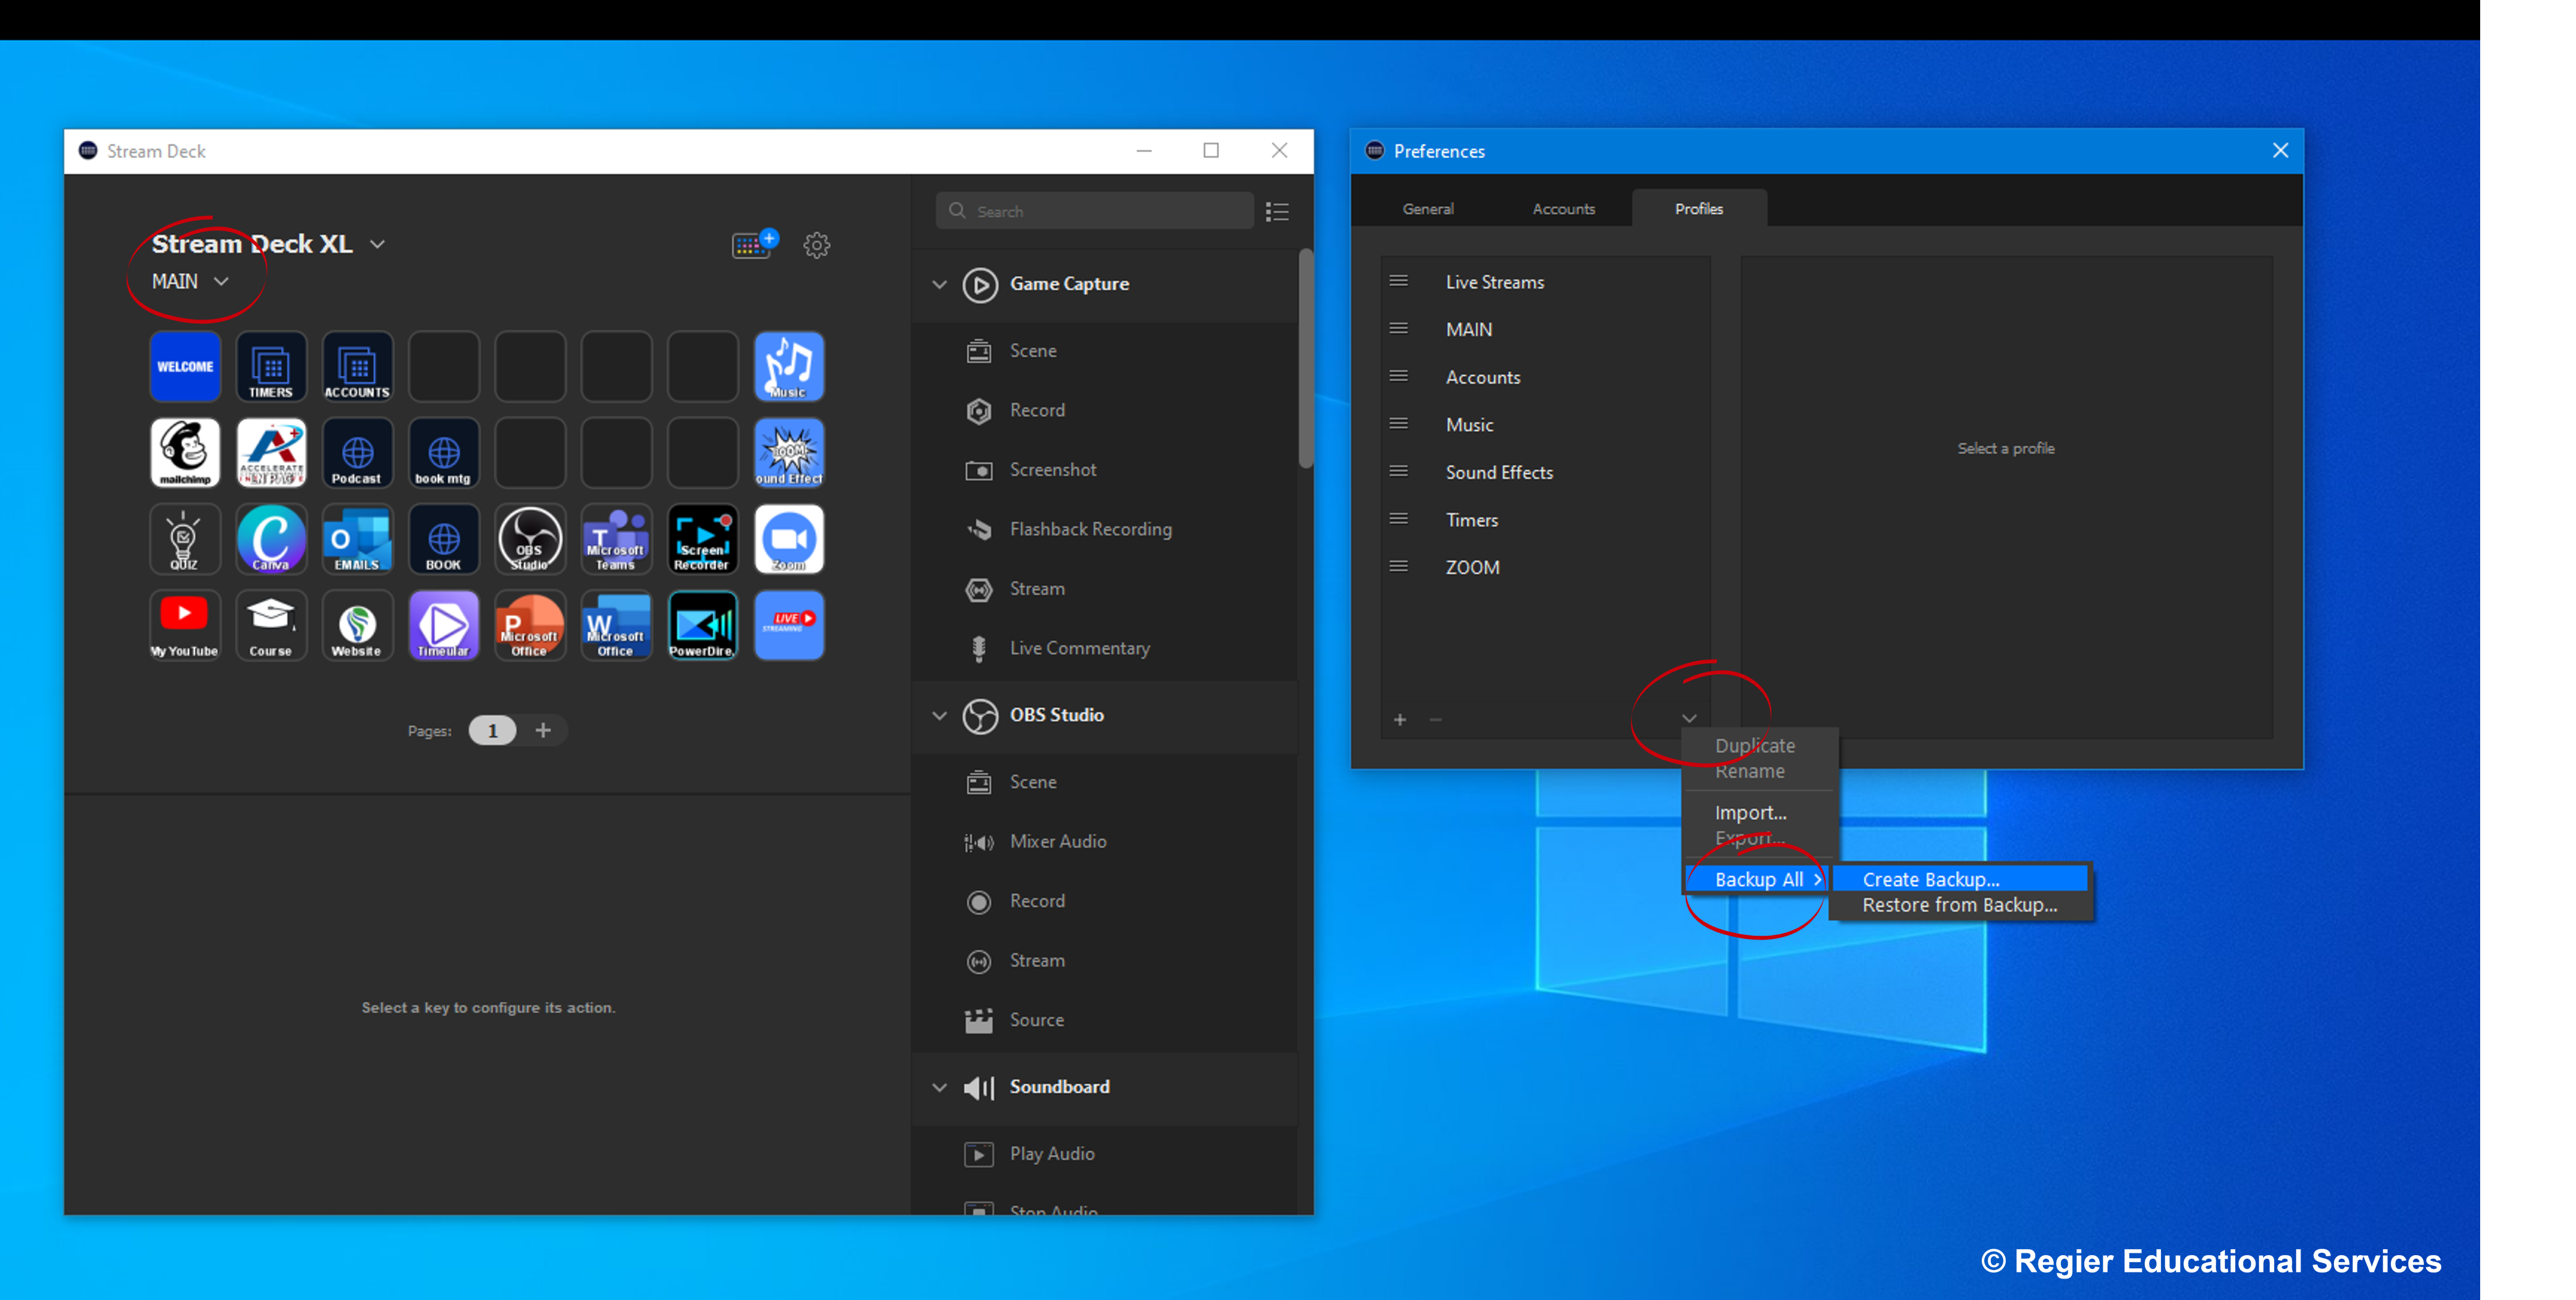The image size is (2576, 1300).
Task: Select the ACCELERATE key
Action: tap(271, 453)
